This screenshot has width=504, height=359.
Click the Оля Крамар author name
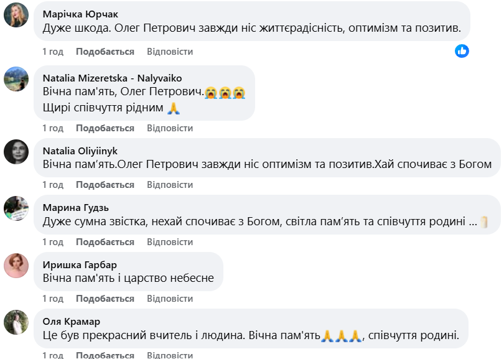click(71, 322)
